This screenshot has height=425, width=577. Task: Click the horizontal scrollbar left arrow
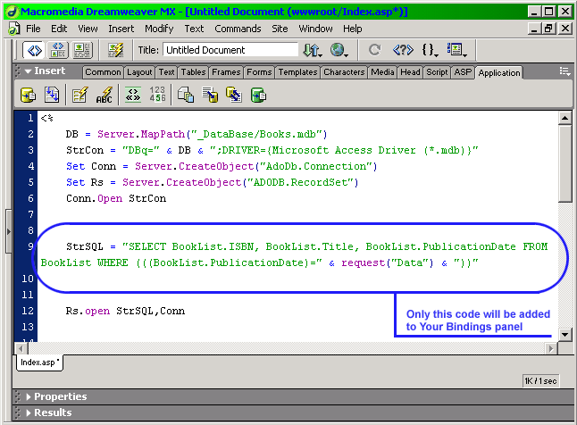pyautogui.click(x=21, y=348)
